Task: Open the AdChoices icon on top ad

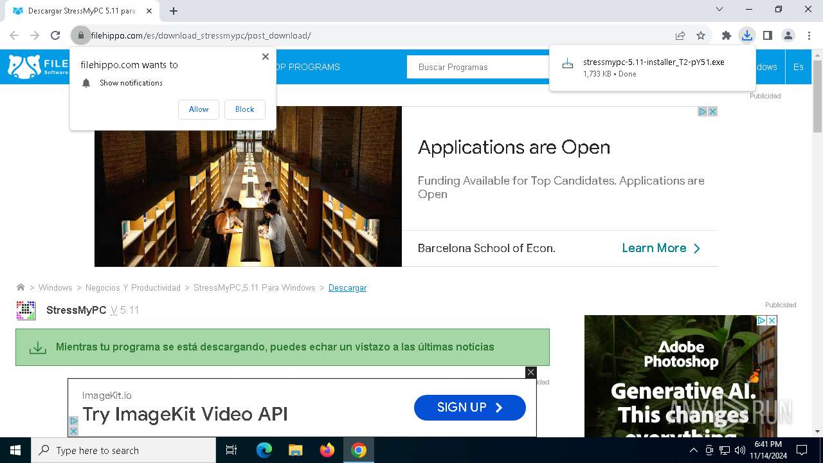Action: pyautogui.click(x=703, y=111)
